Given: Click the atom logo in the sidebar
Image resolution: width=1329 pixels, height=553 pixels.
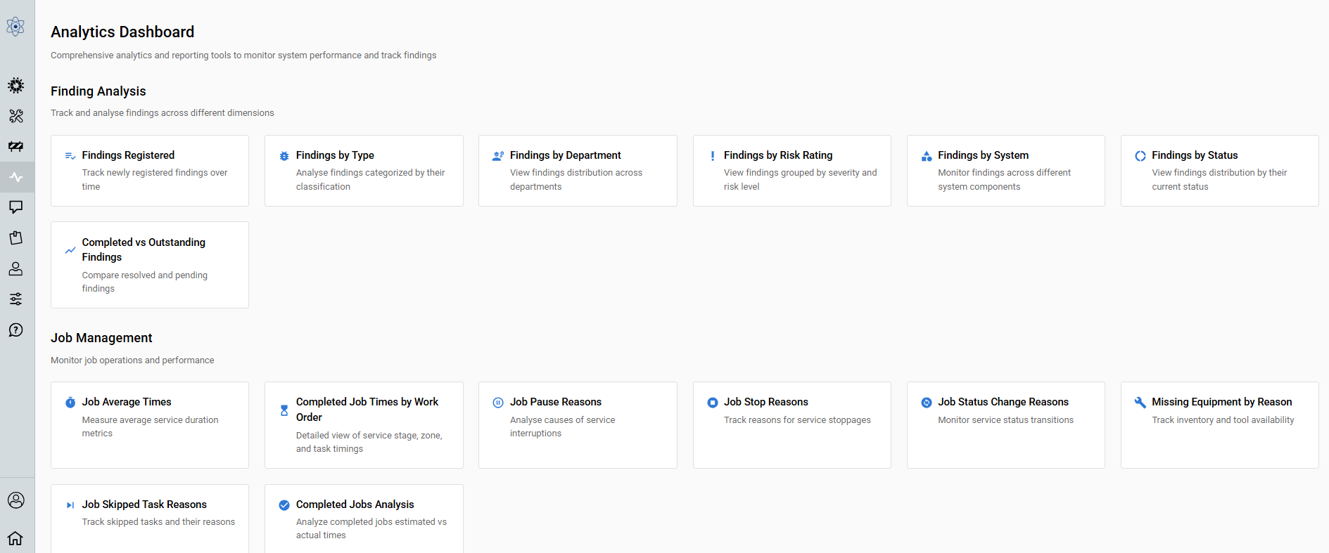Looking at the screenshot, I should tap(15, 27).
